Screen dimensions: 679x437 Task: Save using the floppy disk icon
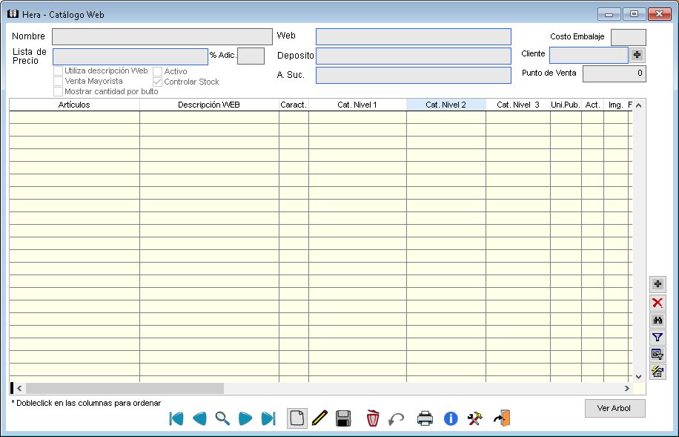click(x=343, y=418)
